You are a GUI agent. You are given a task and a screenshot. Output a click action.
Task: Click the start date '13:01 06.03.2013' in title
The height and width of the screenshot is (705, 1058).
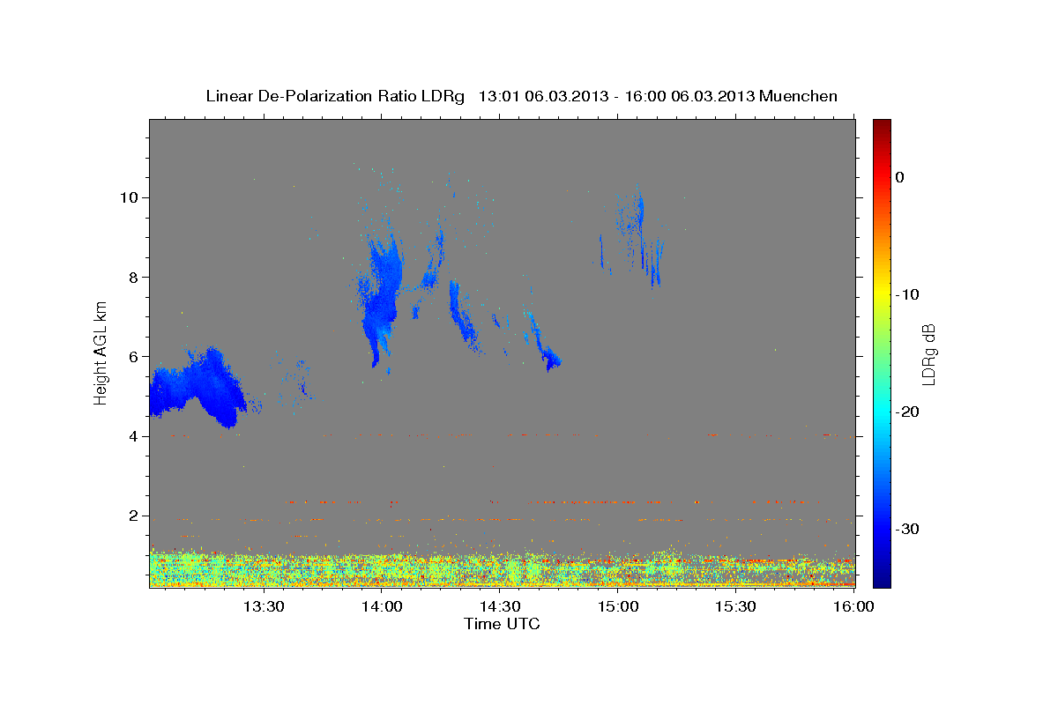point(543,96)
